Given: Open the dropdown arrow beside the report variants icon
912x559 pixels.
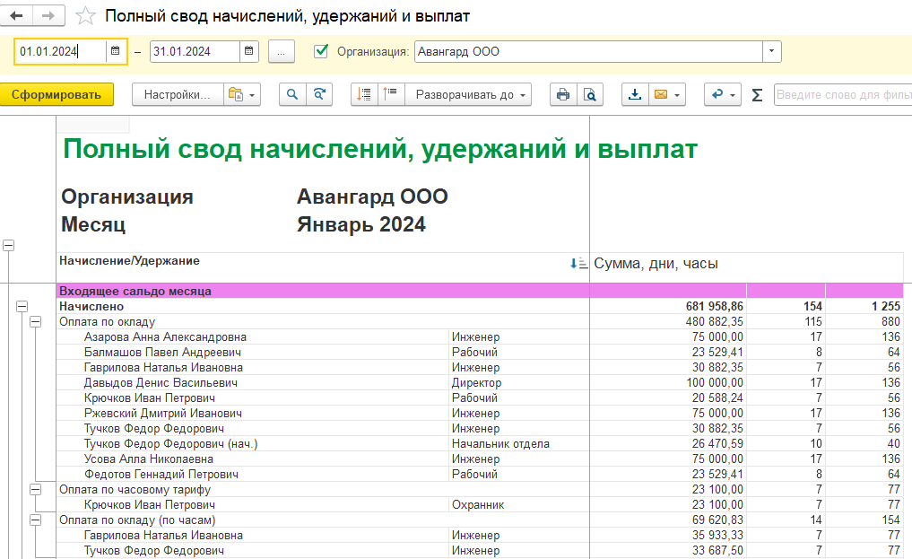Looking at the screenshot, I should click(252, 95).
